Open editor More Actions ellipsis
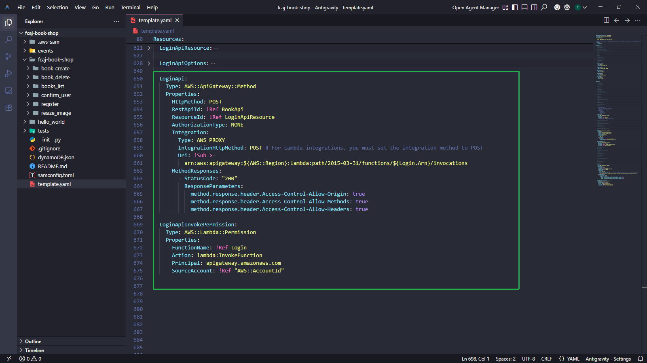This screenshot has height=363, width=647. 638,20
